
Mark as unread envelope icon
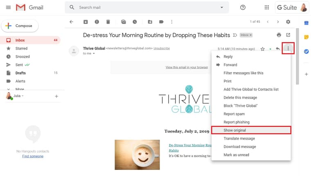[x=123, y=22]
